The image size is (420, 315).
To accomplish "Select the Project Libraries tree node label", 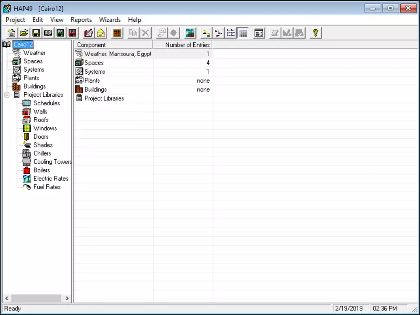I will coord(43,95).
